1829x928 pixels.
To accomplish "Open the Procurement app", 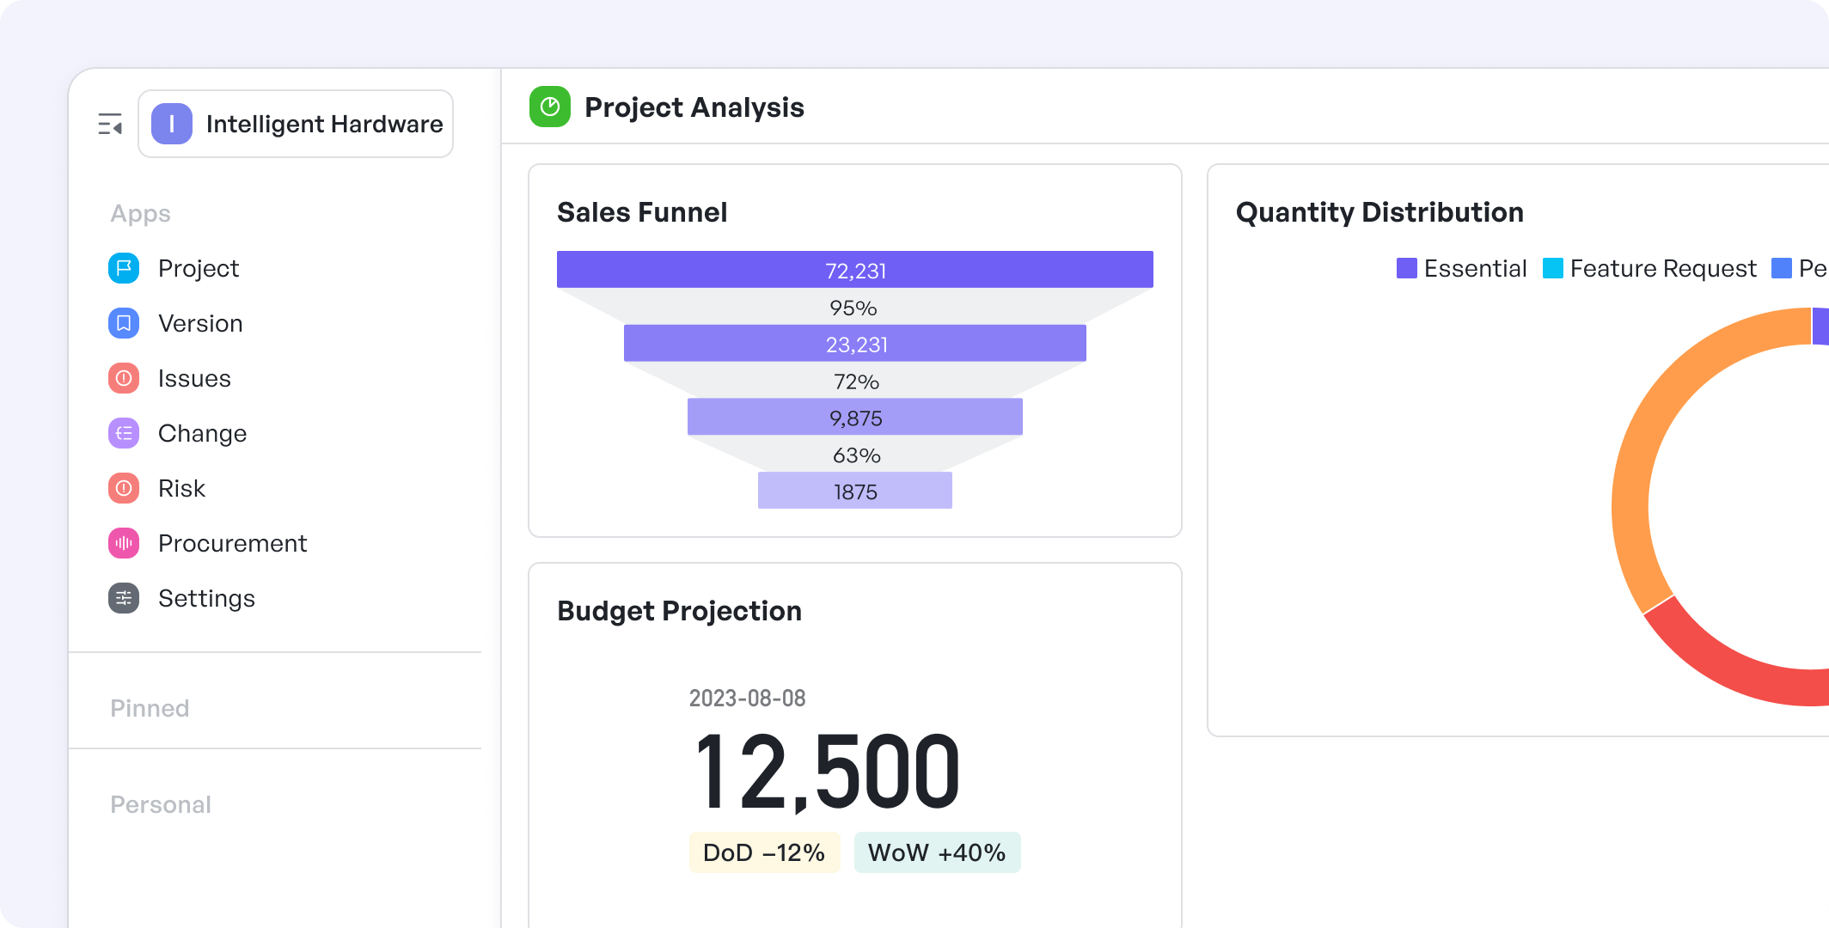I will pyautogui.click(x=232, y=543).
